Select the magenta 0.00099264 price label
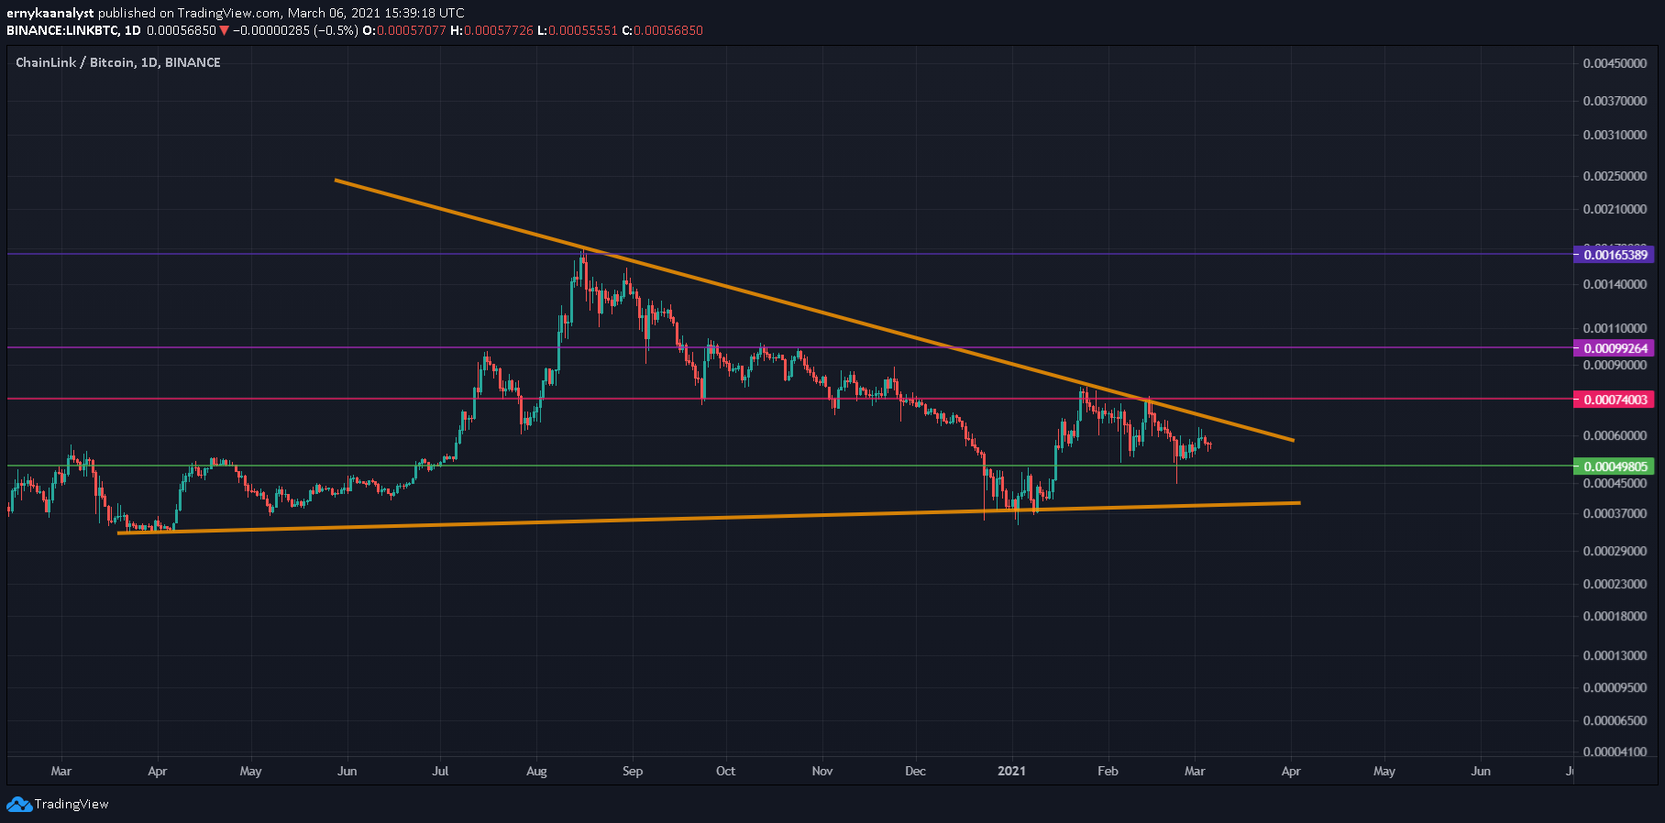This screenshot has height=823, width=1665. (1614, 348)
